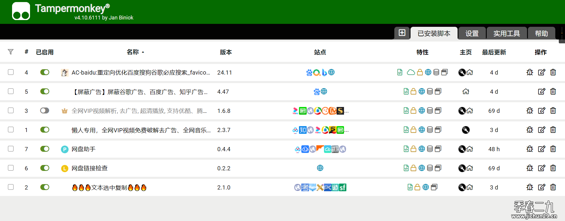Viewport: 565px width, 221px height.
Task: Click the Tampermonkey logo
Action: click(x=21, y=11)
